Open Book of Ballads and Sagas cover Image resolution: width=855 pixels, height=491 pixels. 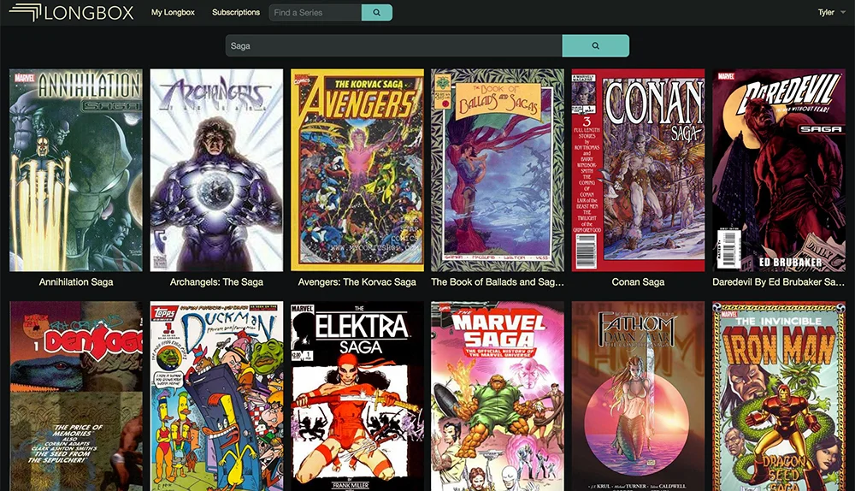click(498, 170)
